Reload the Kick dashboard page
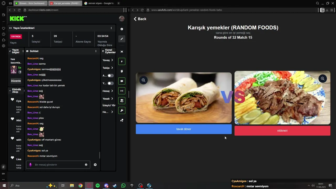Screen dimensions: 336x189 click(19, 10)
